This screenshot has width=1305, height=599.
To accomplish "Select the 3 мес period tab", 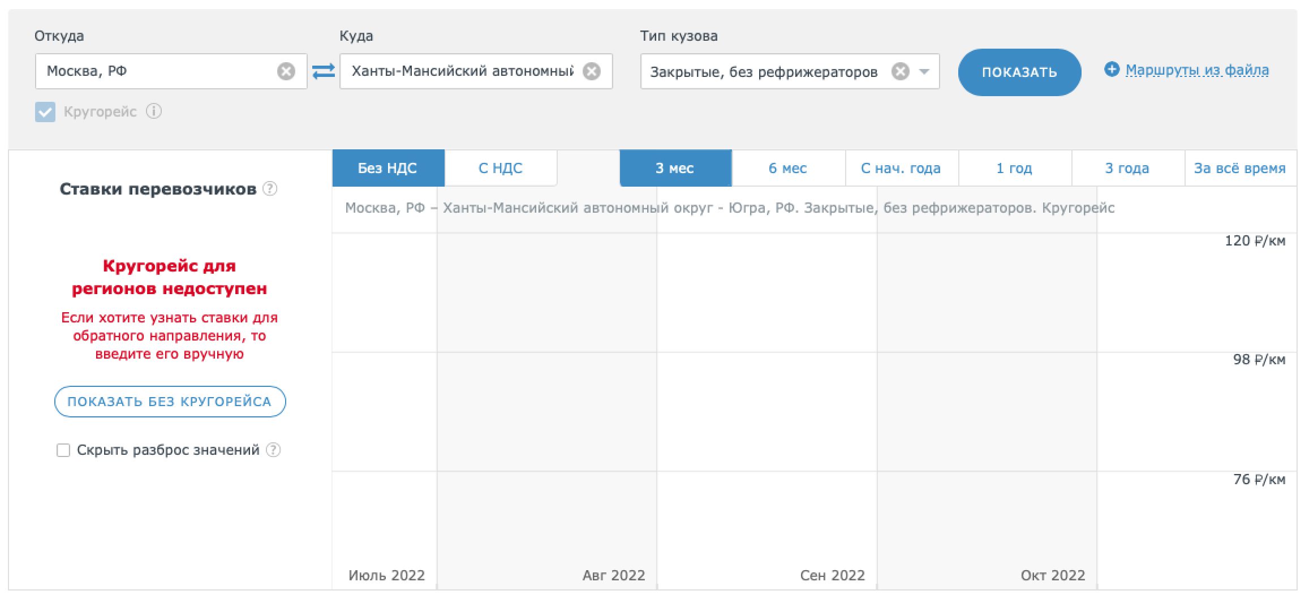I will 675,168.
